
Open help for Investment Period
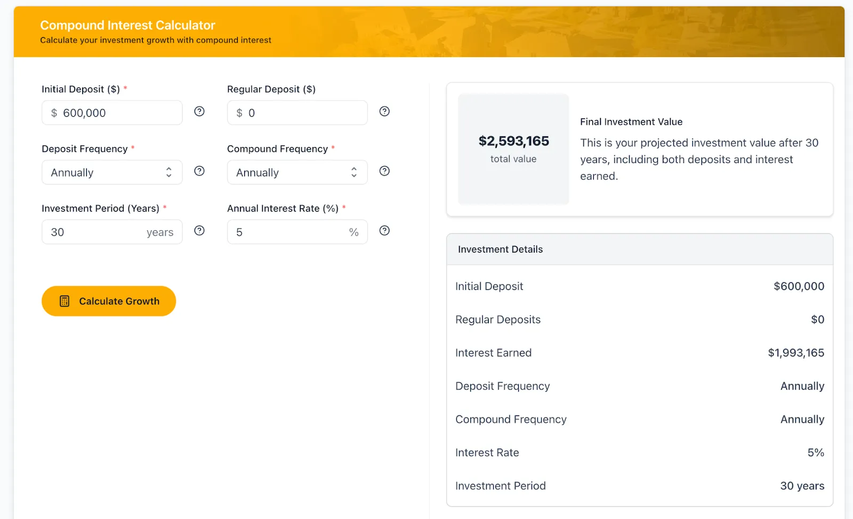coord(199,231)
